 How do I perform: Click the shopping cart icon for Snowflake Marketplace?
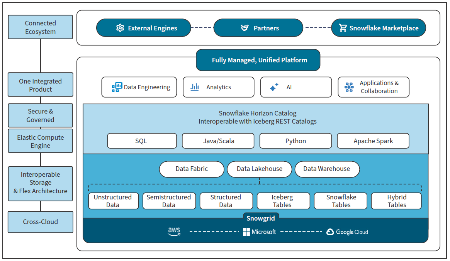[x=343, y=28]
